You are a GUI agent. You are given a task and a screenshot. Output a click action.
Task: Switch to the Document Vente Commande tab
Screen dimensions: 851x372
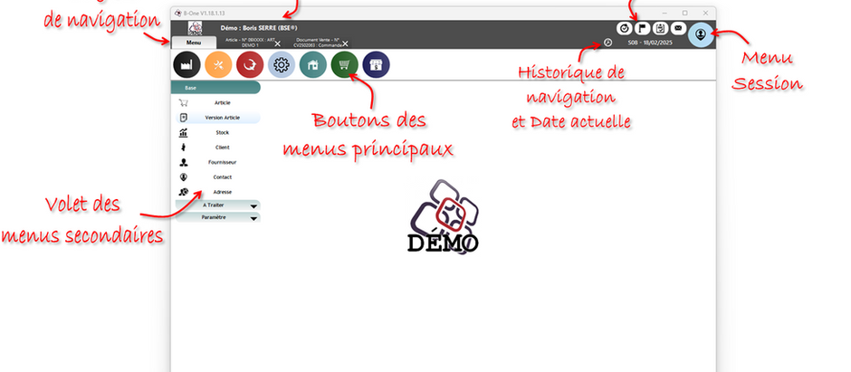coord(318,43)
